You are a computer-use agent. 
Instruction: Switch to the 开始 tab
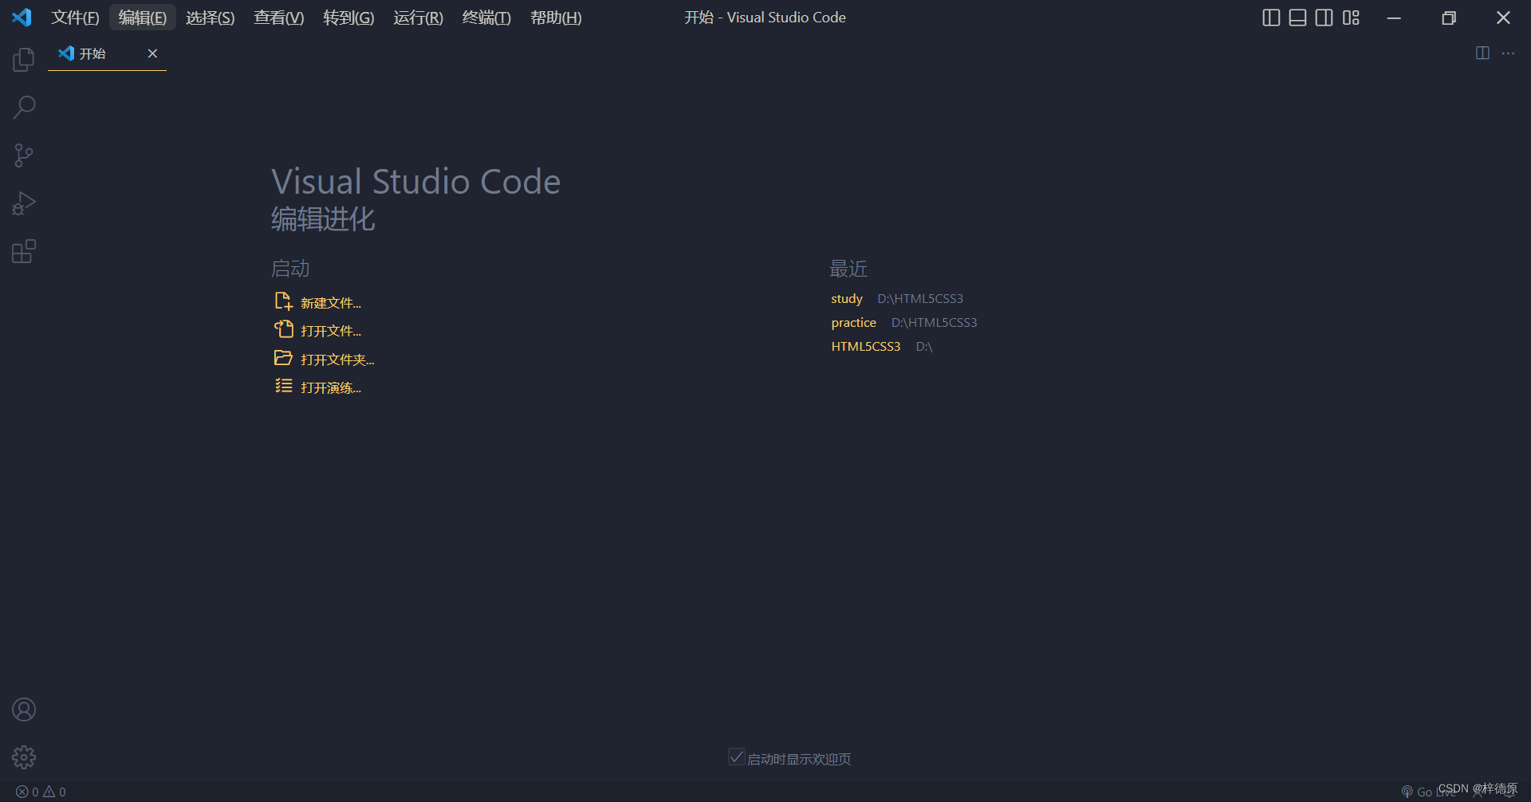tap(93, 53)
